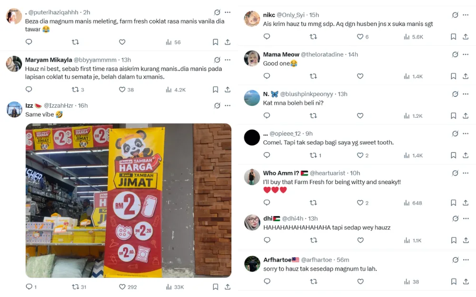This screenshot has width=476, height=297.
Task: Like N.'s 'Kat mna boleh beli' tweet
Action: point(360,116)
